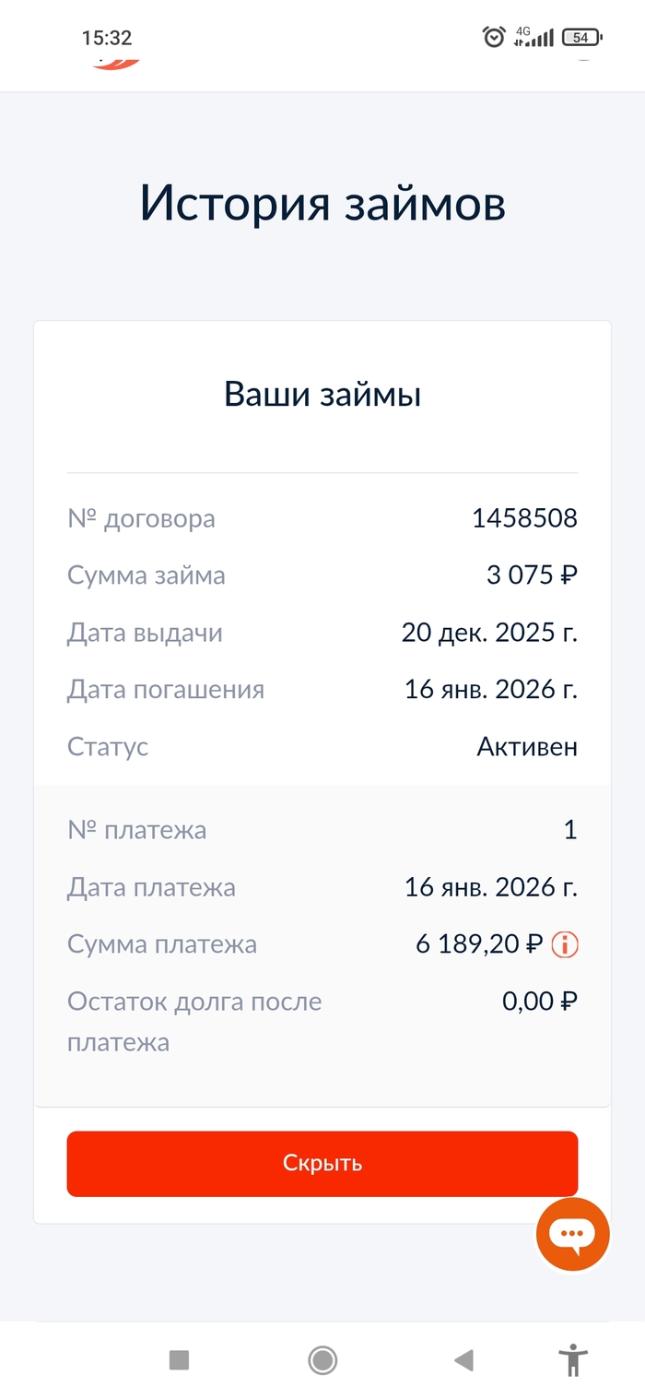This screenshot has width=645, height=1399.
Task: Tap the payment sum 6 189,20 ₽
Action: (x=479, y=944)
